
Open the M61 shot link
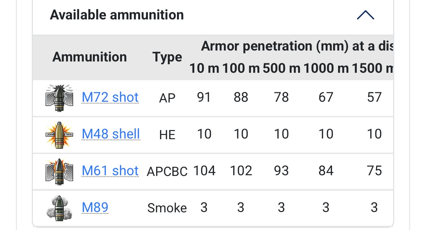(110, 171)
